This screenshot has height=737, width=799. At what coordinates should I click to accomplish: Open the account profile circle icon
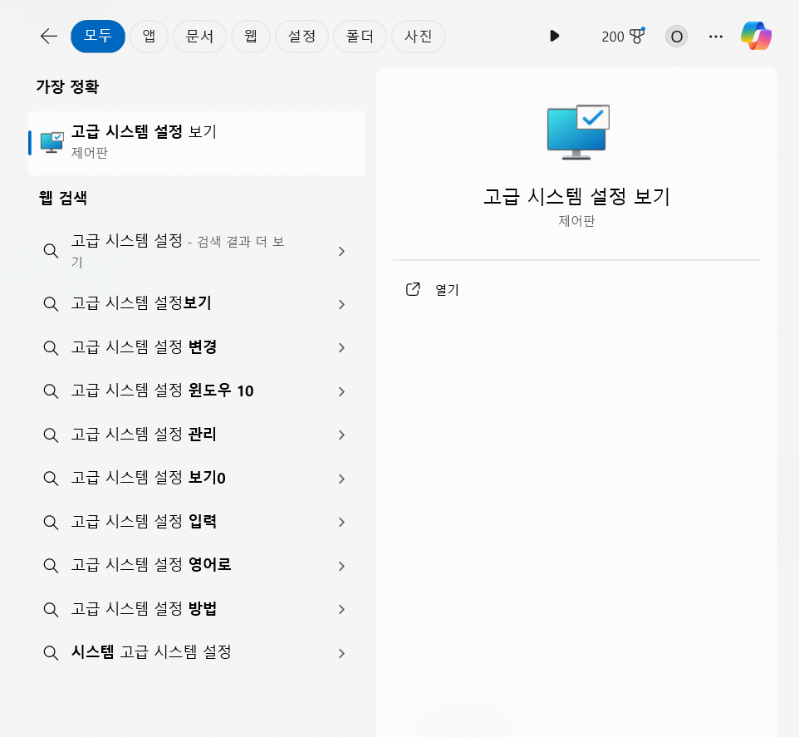click(x=675, y=36)
